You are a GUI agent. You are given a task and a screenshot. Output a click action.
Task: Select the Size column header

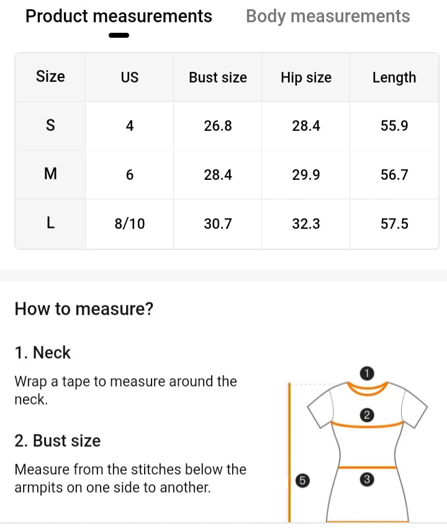pyautogui.click(x=50, y=77)
